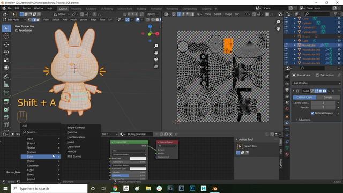The height and width of the screenshot is (193, 343).
Task: Open the Render properties tab icon
Action: (x=287, y=84)
